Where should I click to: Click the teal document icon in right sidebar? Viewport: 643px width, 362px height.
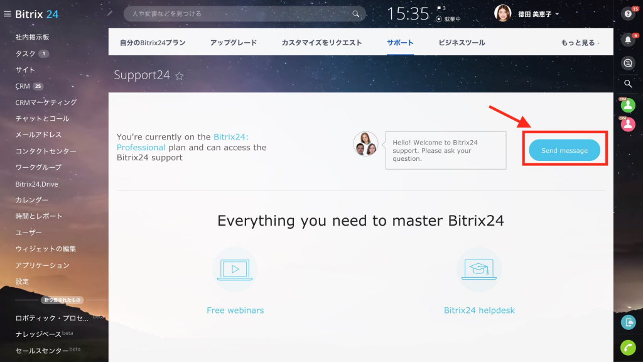628,322
